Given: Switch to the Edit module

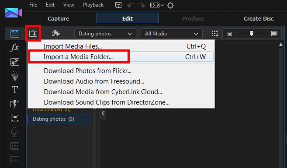Looking at the screenshot, I should [128, 18].
